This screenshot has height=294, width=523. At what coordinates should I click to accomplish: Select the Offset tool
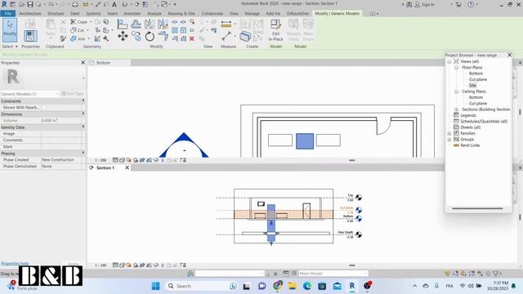click(136, 24)
